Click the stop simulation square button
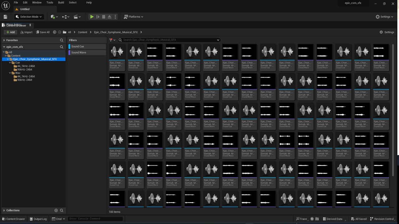Image resolution: width=399 pixels, height=224 pixels. click(x=104, y=17)
